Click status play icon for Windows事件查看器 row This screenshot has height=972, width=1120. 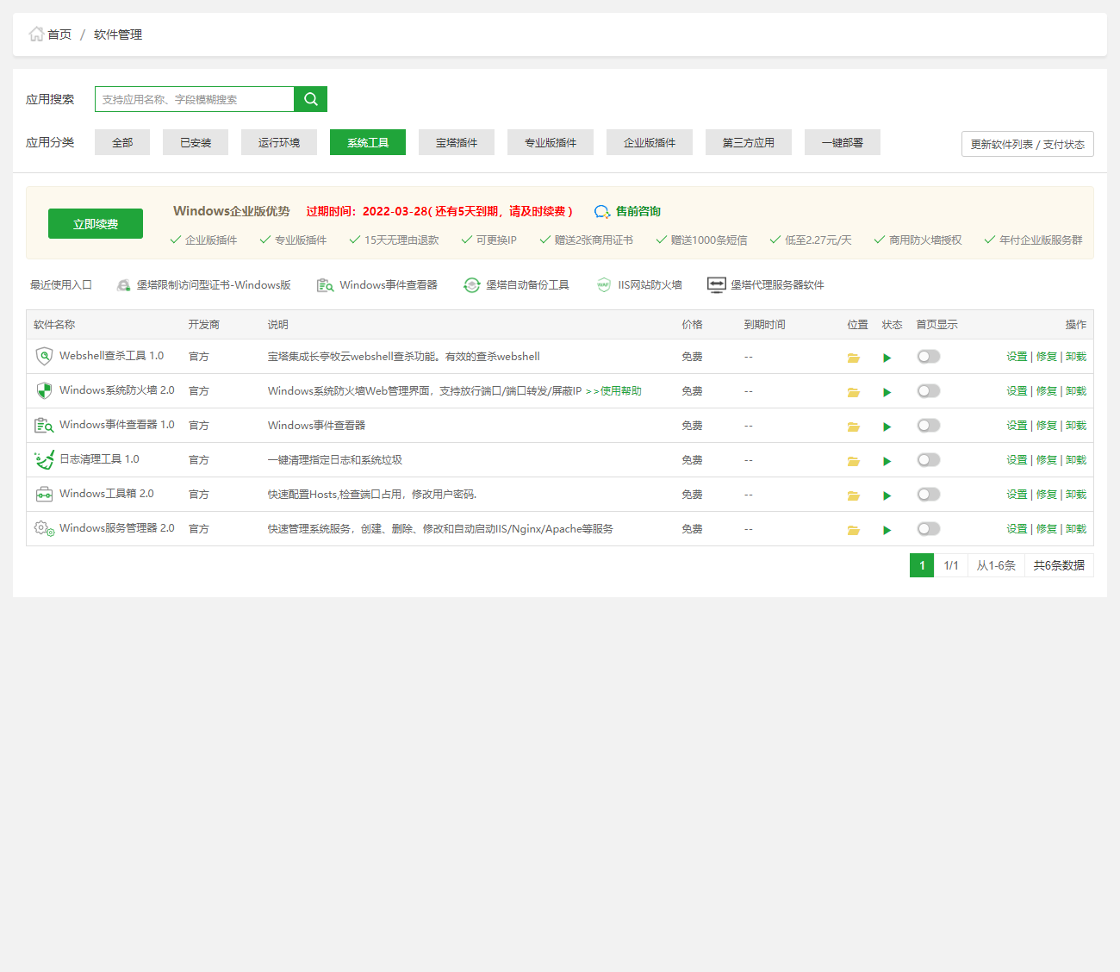(x=887, y=427)
